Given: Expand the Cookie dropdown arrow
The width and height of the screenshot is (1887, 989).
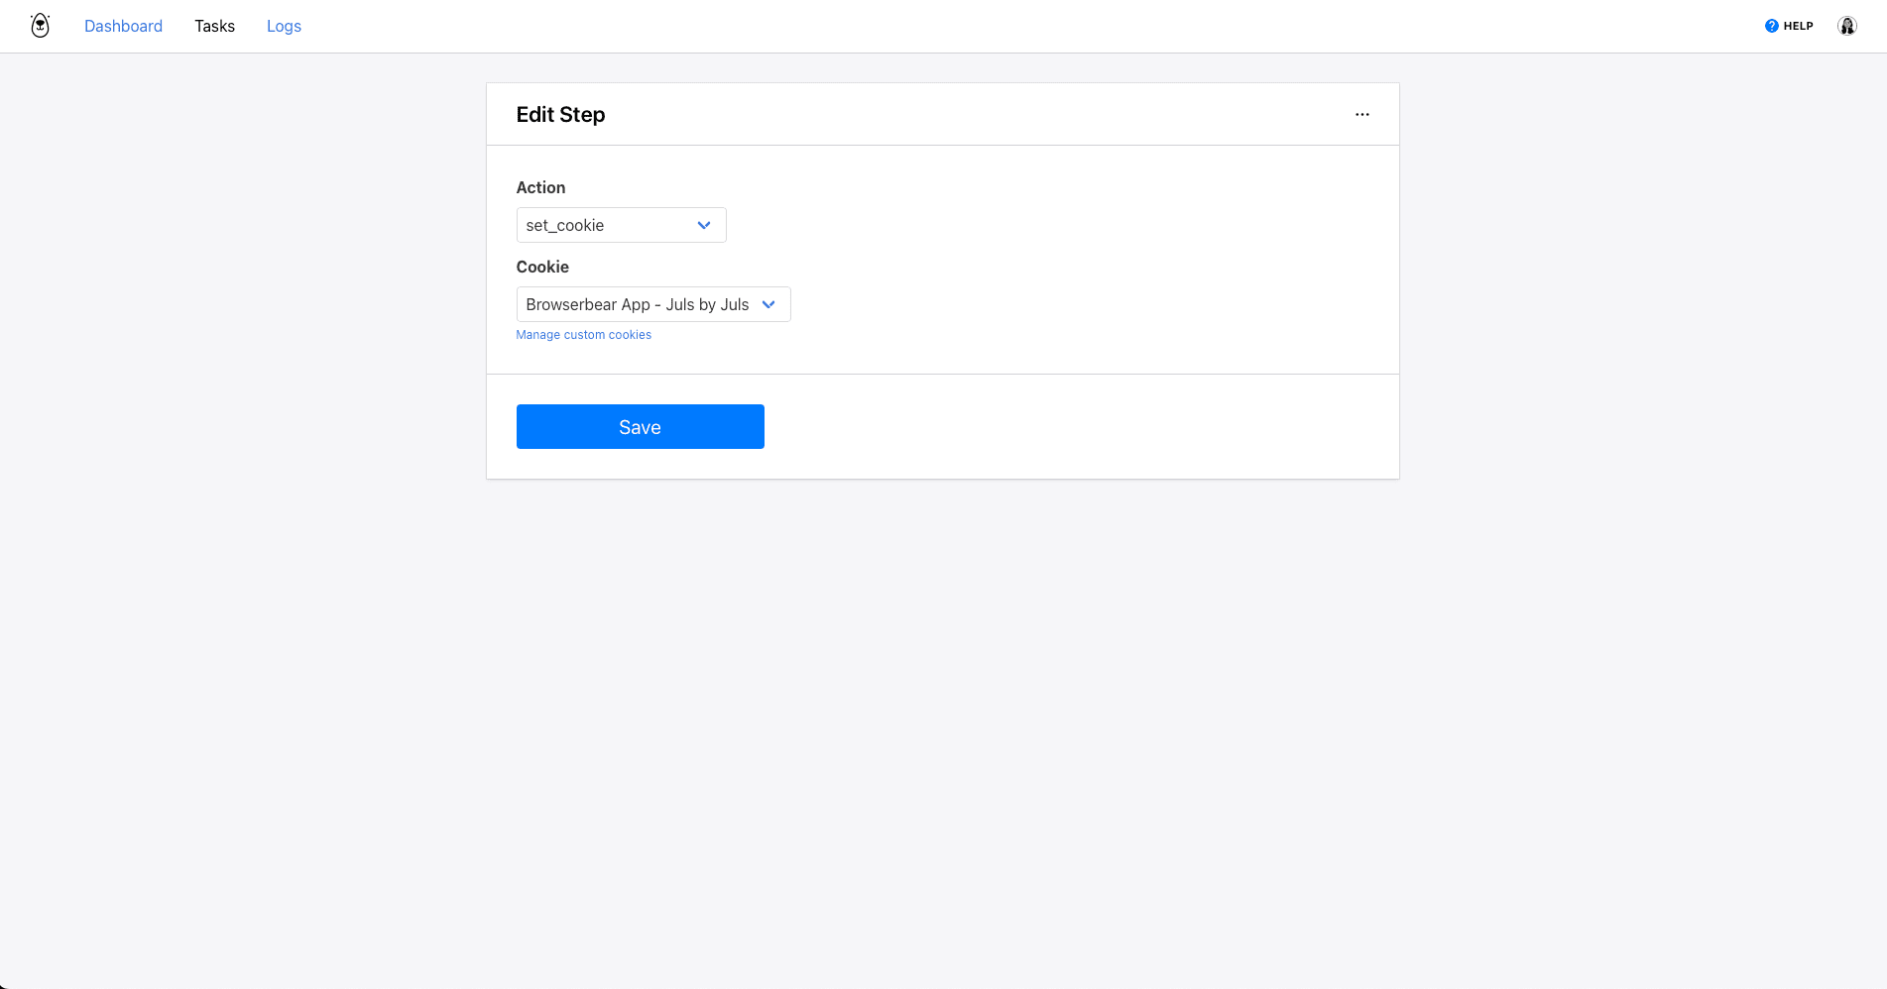Looking at the screenshot, I should pos(768,305).
